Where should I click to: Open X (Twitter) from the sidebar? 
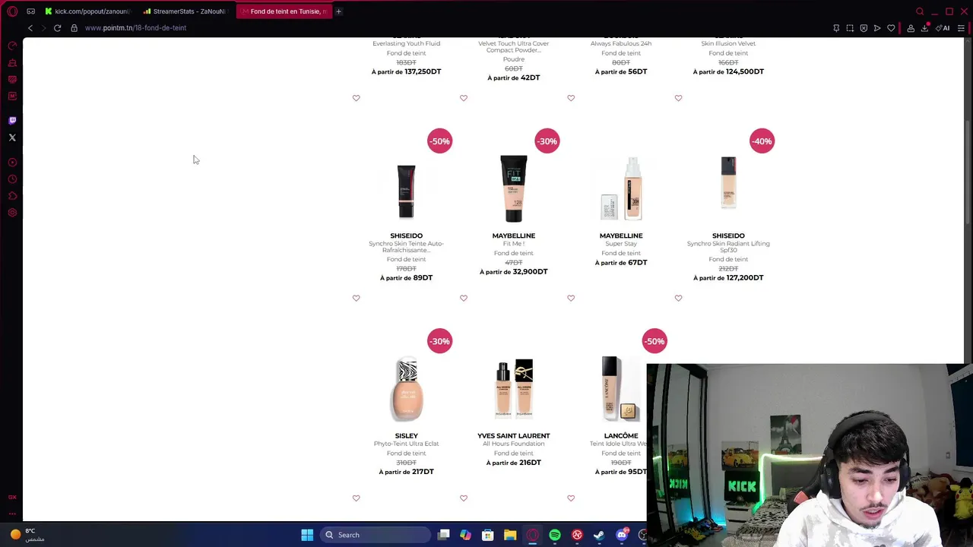pos(12,138)
